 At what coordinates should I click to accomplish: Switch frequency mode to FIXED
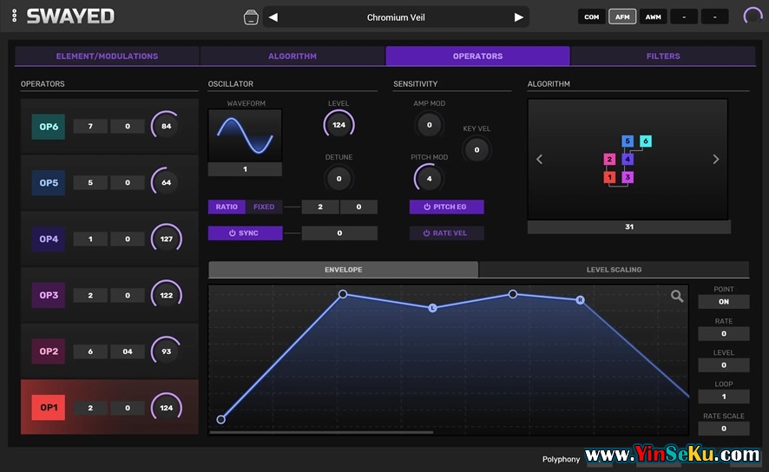click(x=264, y=207)
